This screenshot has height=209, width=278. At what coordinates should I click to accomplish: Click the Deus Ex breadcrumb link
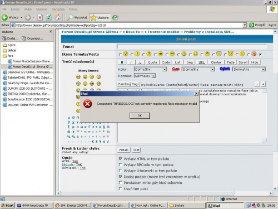pyautogui.click(x=133, y=32)
